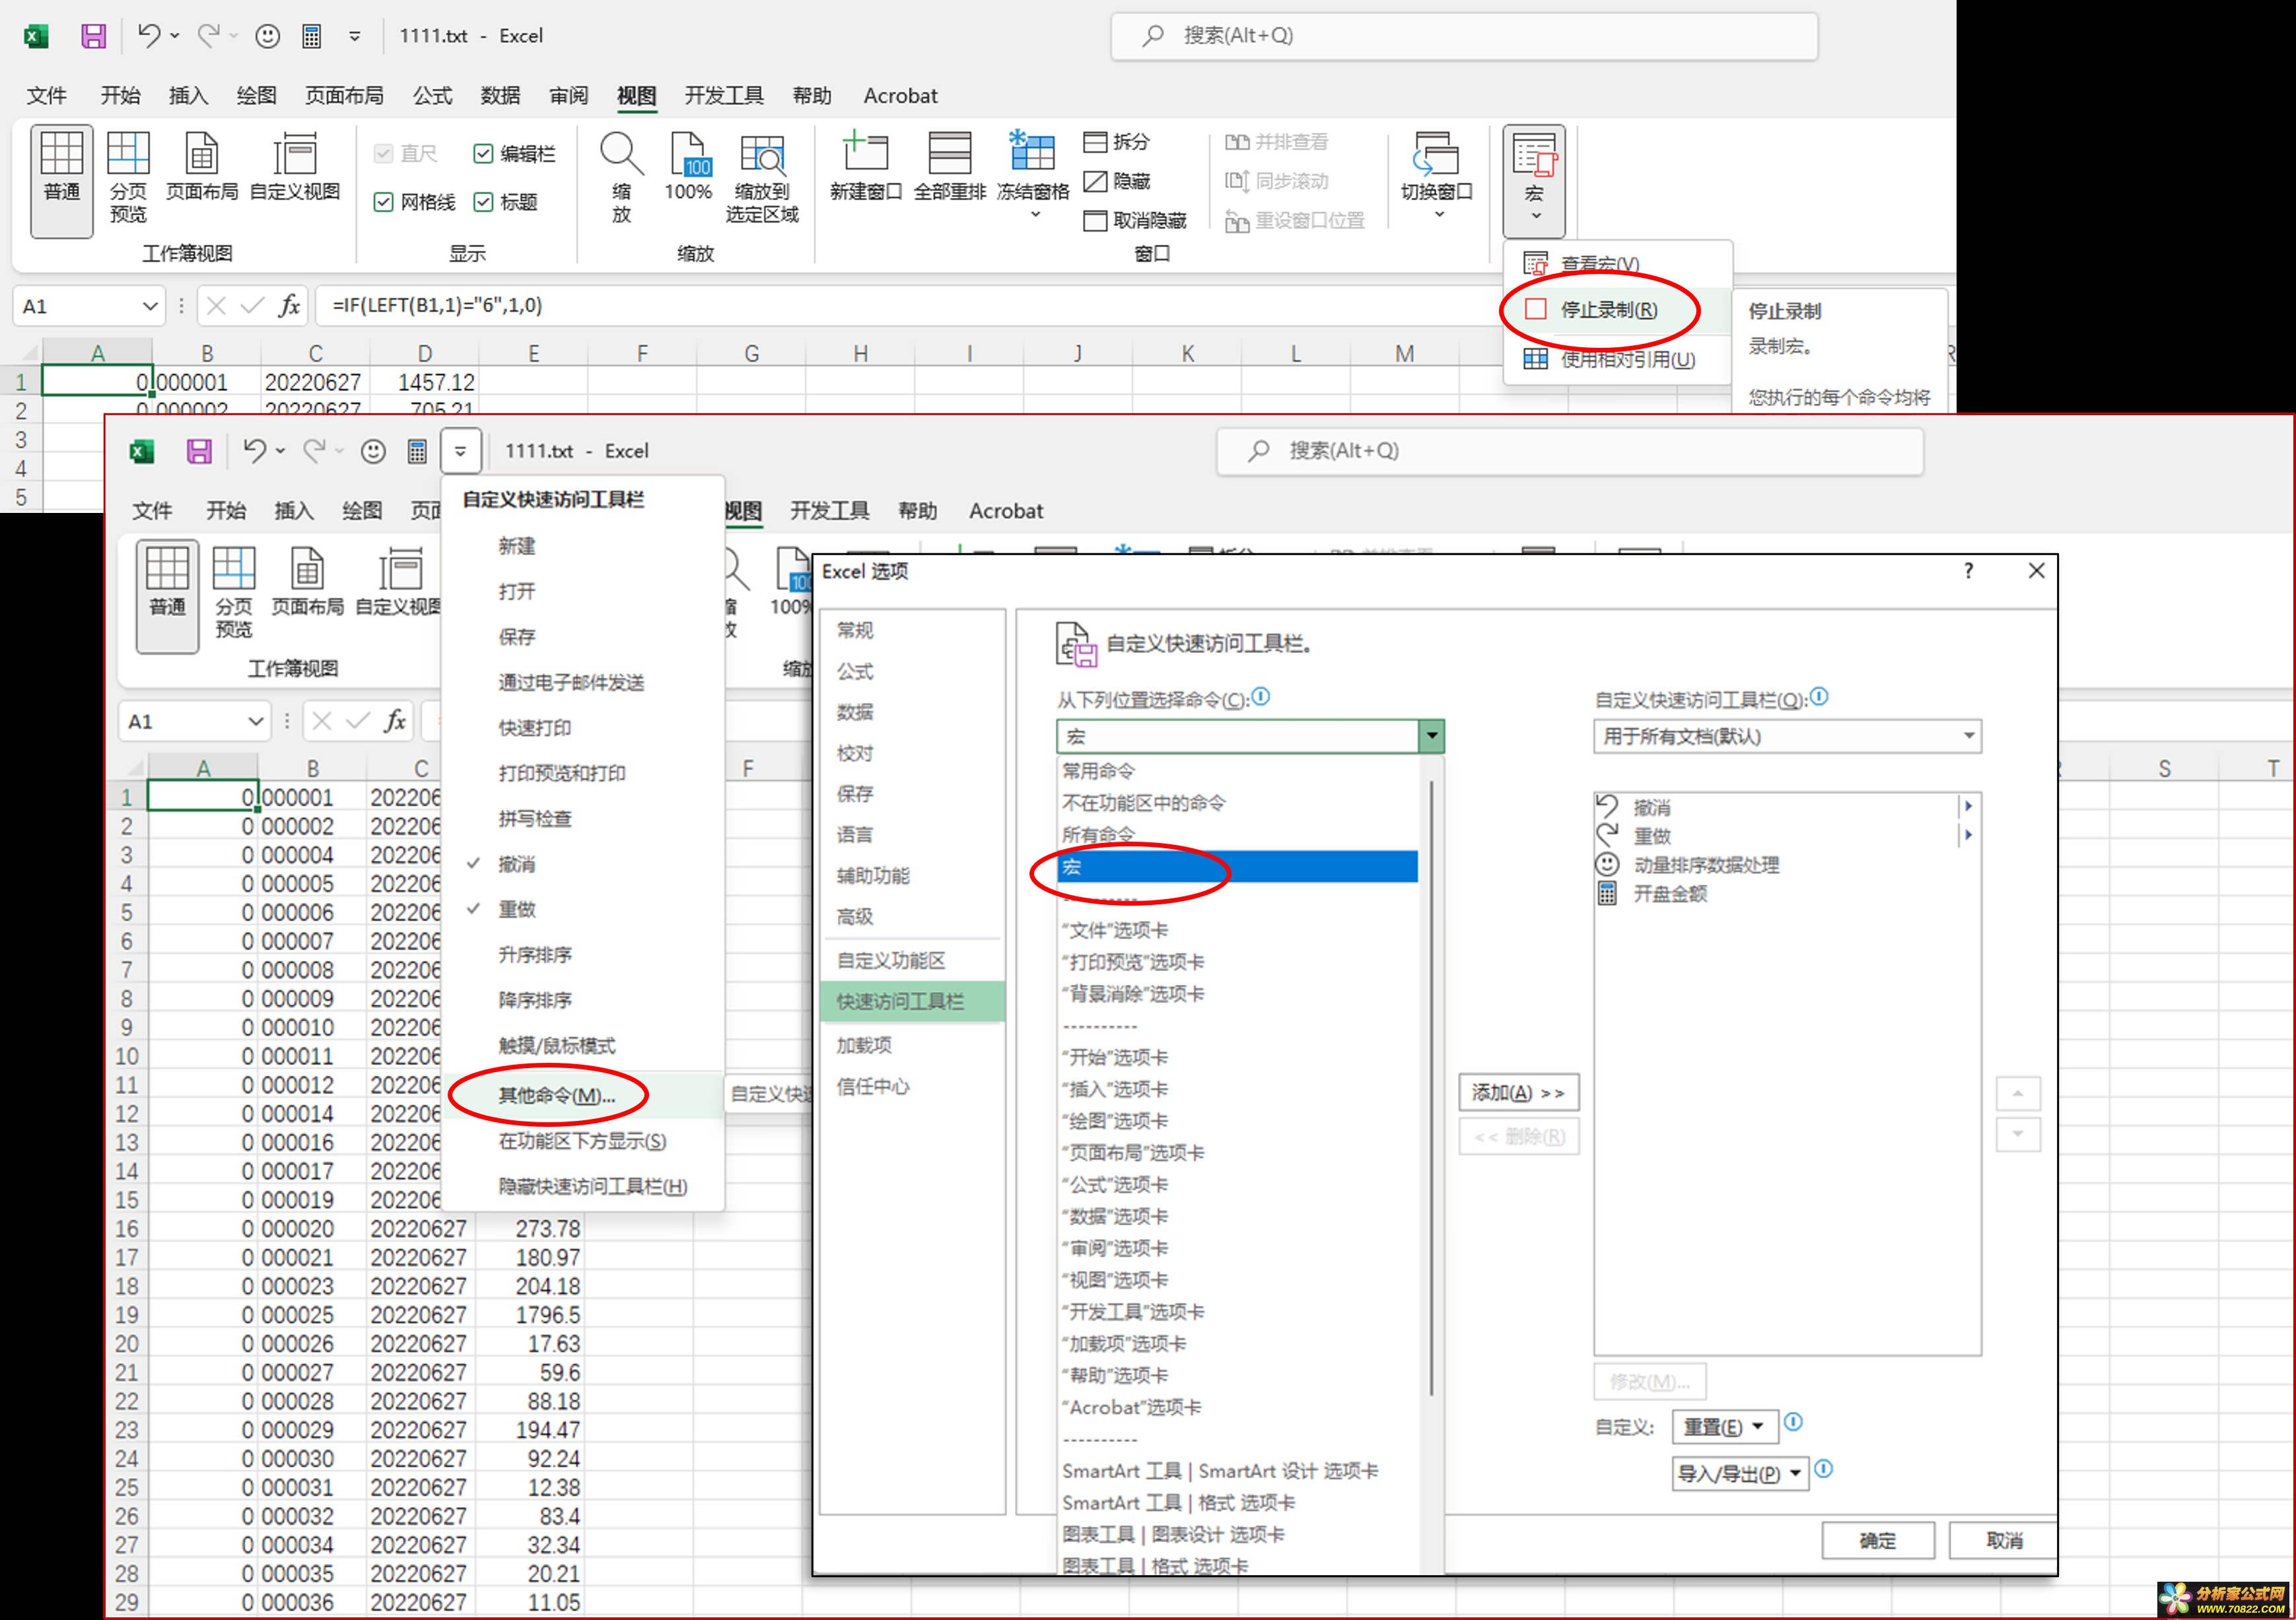Expand 撤消 submenu arrow in toolbar list
This screenshot has height=1620, width=2296.
click(1967, 806)
